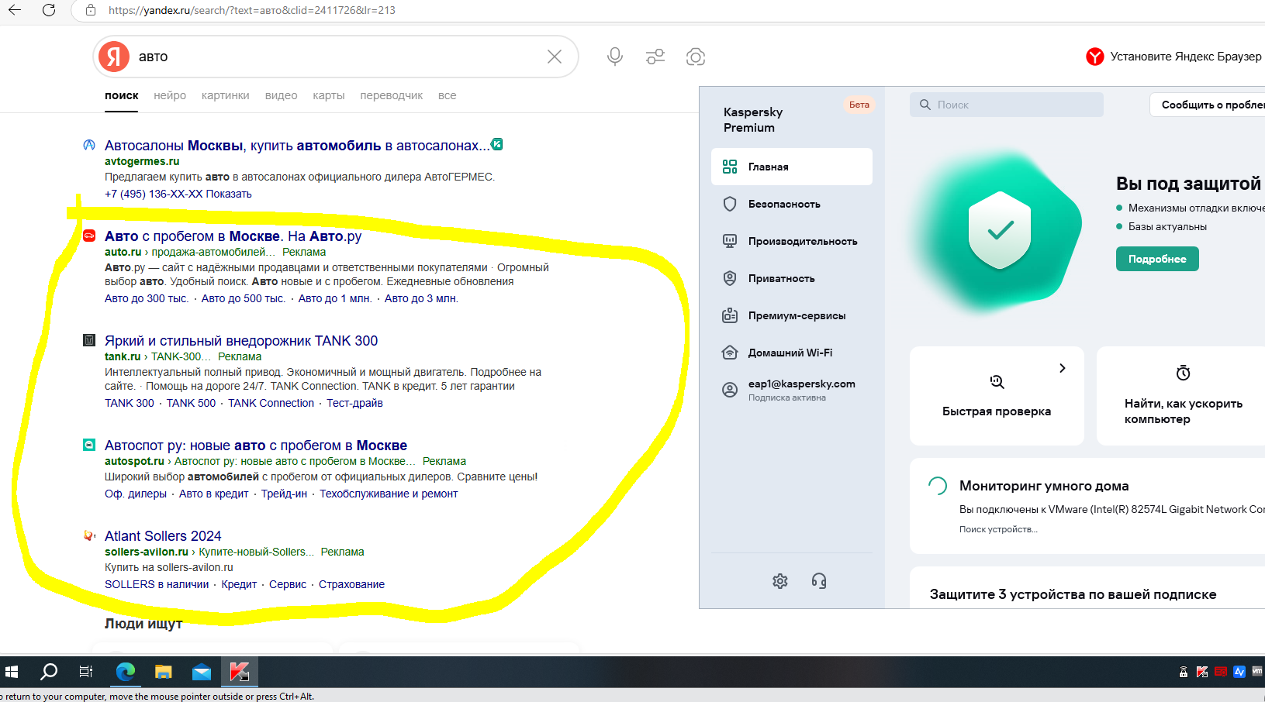Open Премиум-сервисы section
Screen dimensions: 1265x702
tap(792, 315)
